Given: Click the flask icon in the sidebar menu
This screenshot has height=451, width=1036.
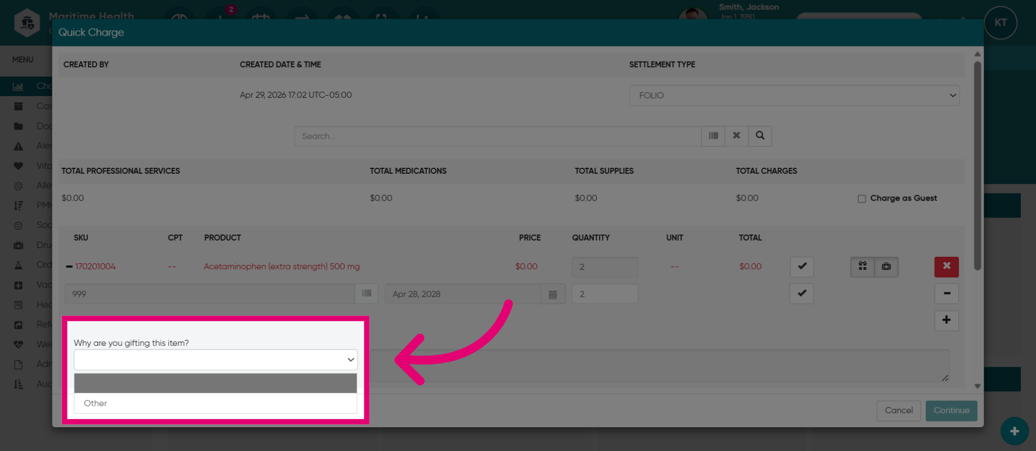Looking at the screenshot, I should (18, 265).
